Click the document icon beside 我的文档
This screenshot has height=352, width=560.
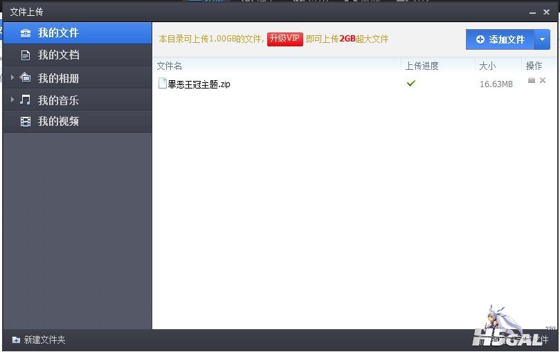click(26, 55)
